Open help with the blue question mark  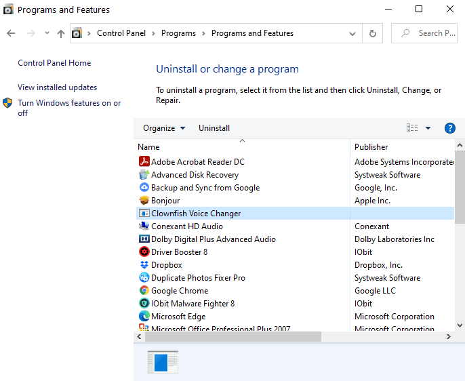(449, 128)
